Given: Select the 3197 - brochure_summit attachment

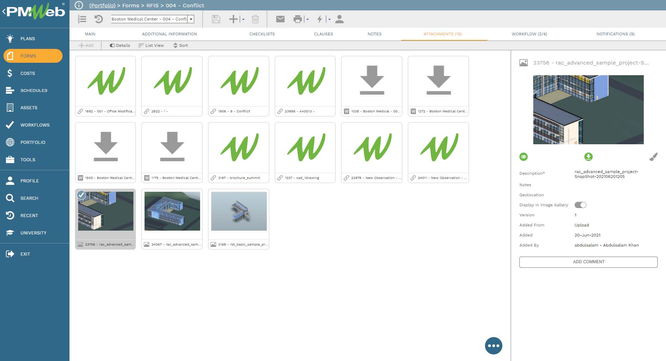Looking at the screenshot, I should point(239,152).
